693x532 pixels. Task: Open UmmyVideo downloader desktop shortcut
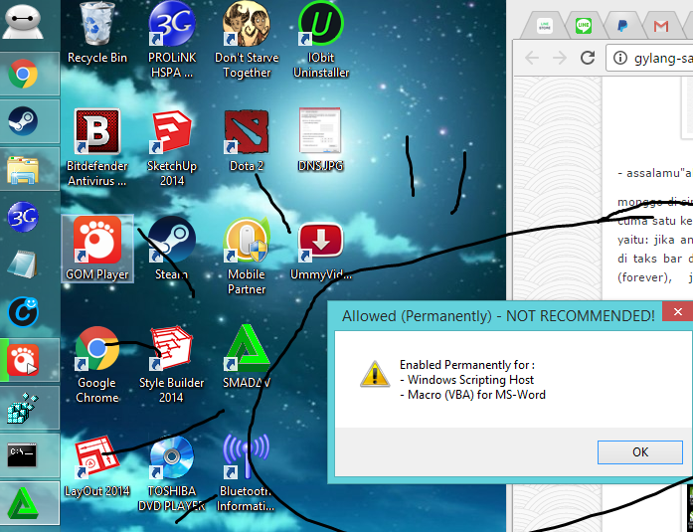click(321, 249)
